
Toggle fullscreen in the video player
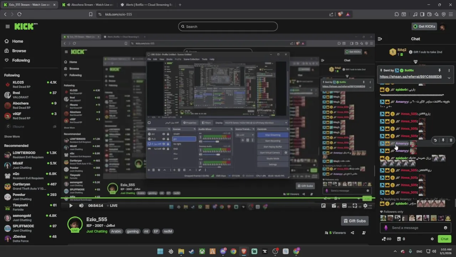pos(355,206)
